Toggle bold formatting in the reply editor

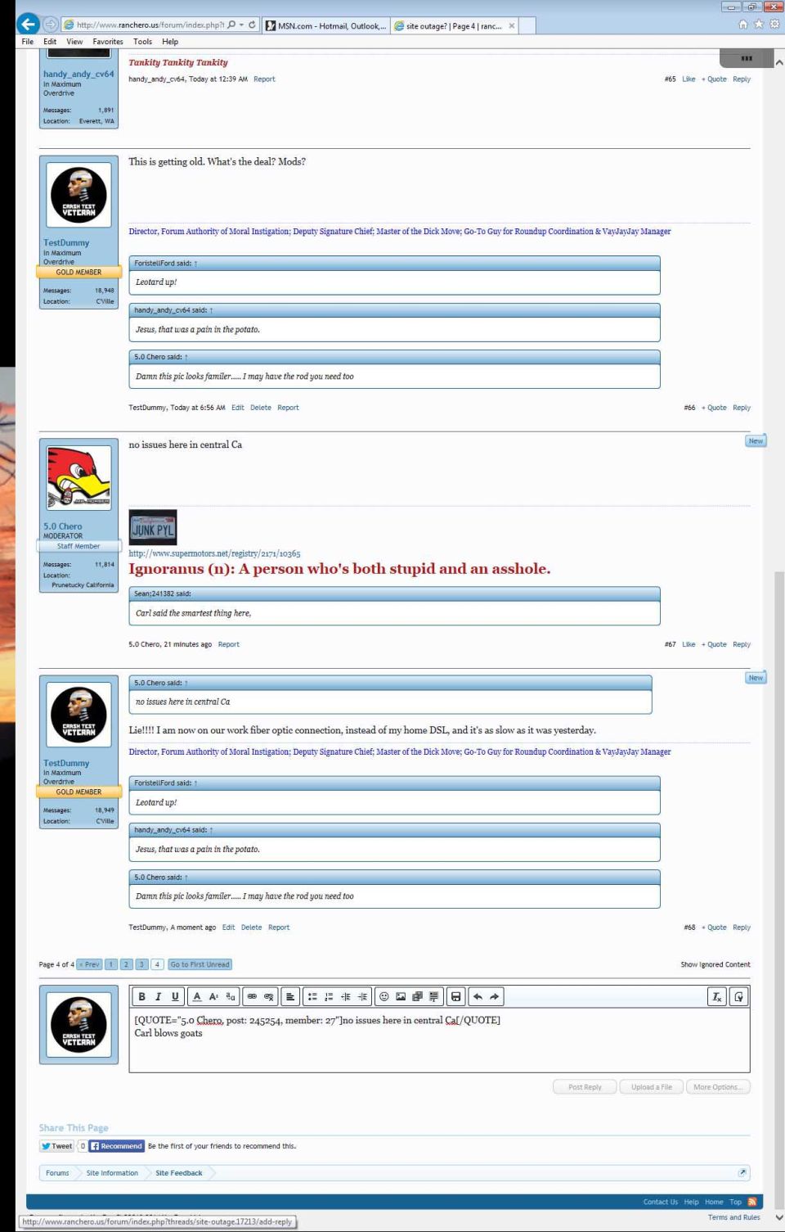tap(141, 996)
